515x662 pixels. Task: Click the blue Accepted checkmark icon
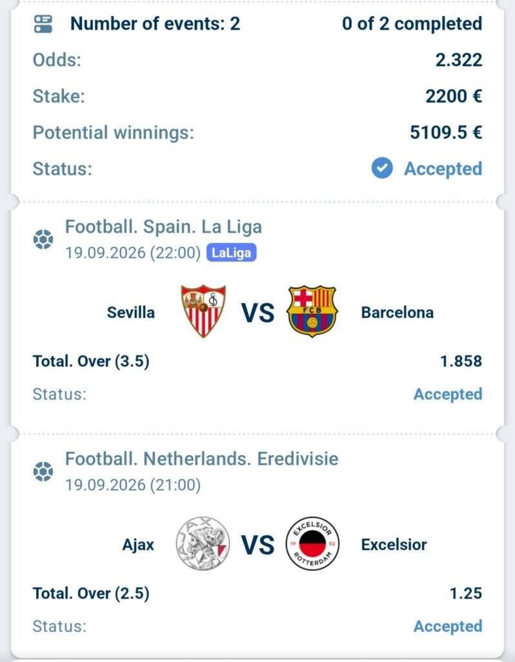382,168
